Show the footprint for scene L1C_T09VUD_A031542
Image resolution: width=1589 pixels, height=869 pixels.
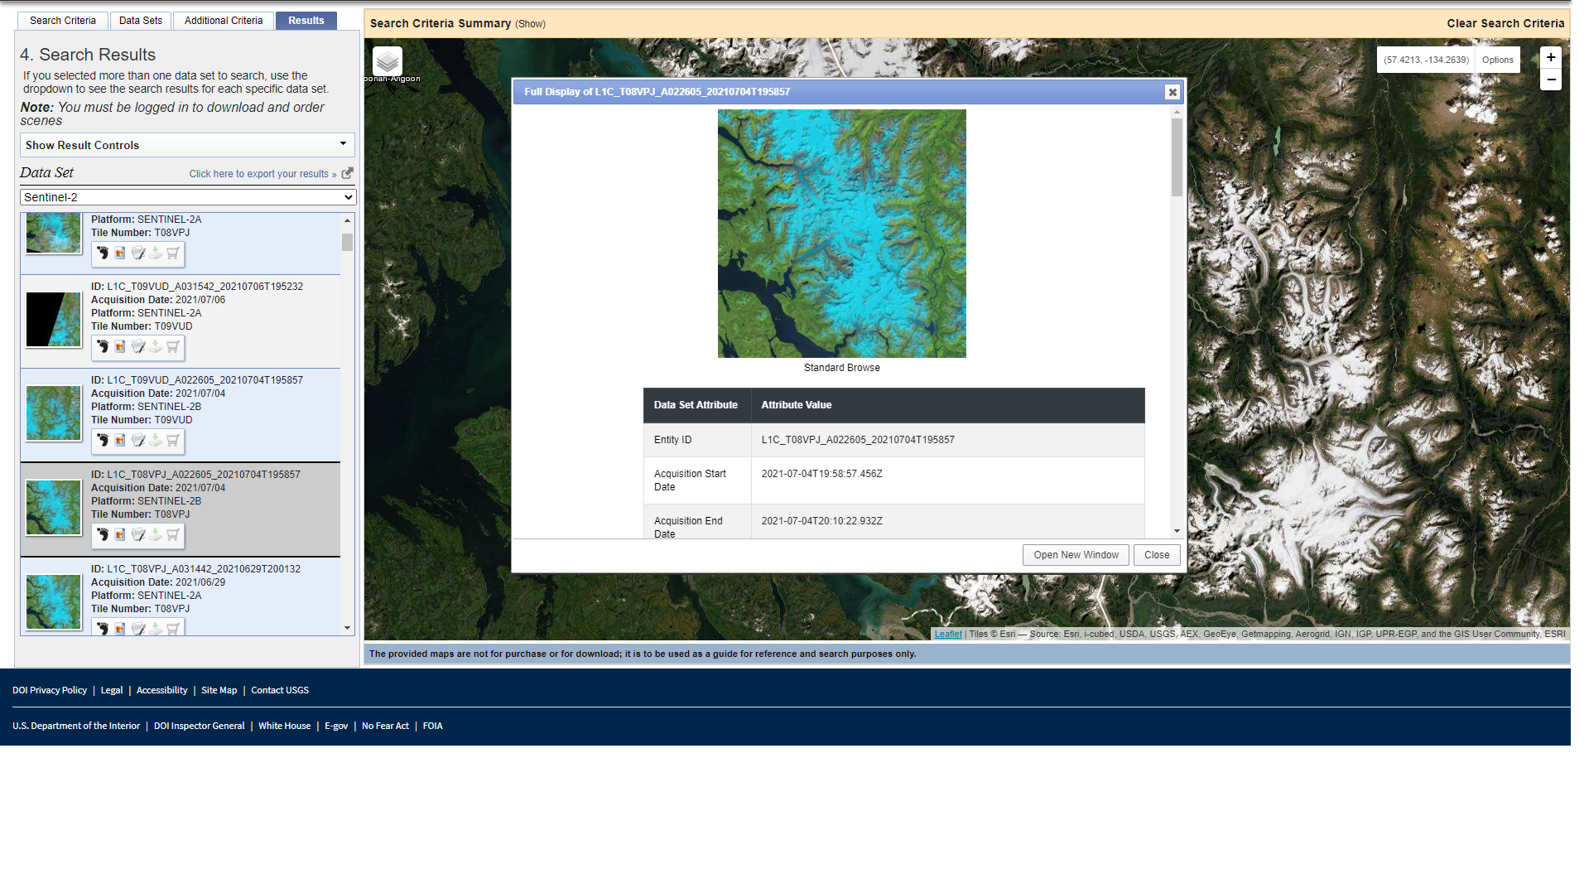tap(103, 347)
